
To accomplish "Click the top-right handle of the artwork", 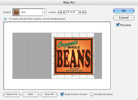I will pos(93,38).
